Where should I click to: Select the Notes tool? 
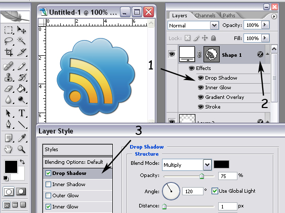(x=9, y=138)
